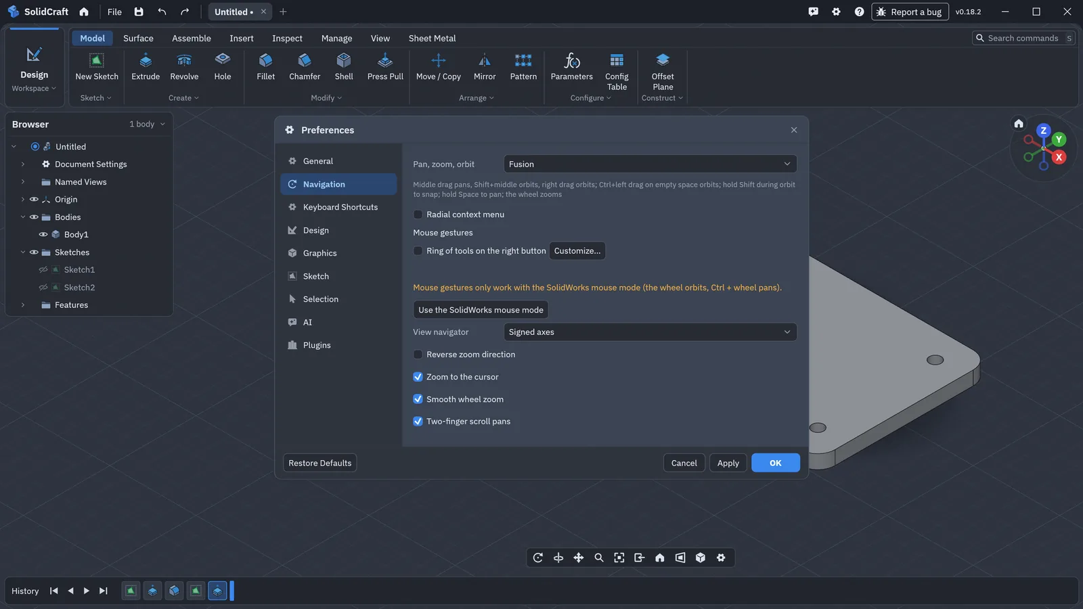Undo the last action

[162, 12]
